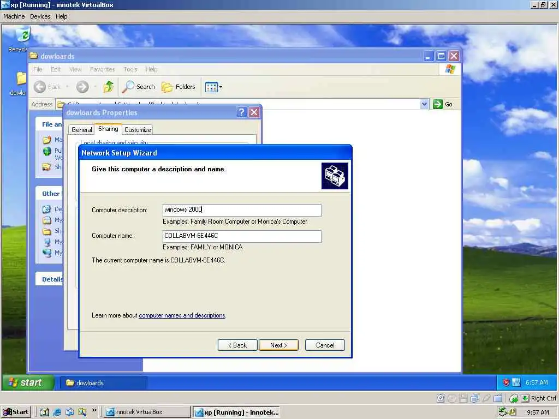Open the Favorites menu in Explorer
The width and height of the screenshot is (559, 419).
click(x=102, y=69)
